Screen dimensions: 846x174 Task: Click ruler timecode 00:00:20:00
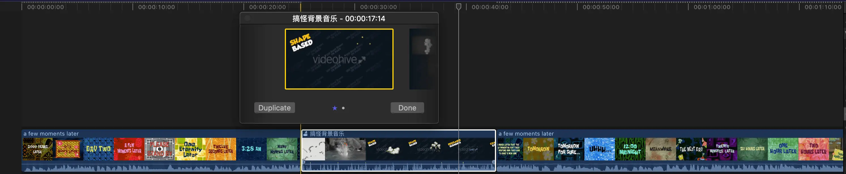pos(267,7)
